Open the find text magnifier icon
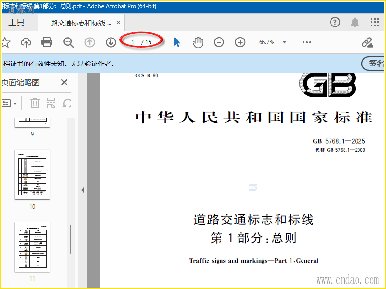Image resolution: width=386 pixels, height=289 pixels. pyautogui.click(x=69, y=42)
